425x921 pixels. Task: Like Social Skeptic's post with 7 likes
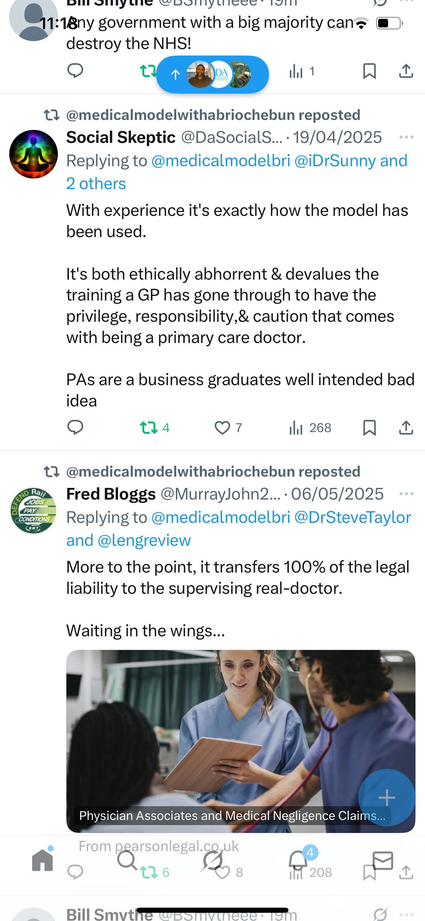pyautogui.click(x=228, y=427)
